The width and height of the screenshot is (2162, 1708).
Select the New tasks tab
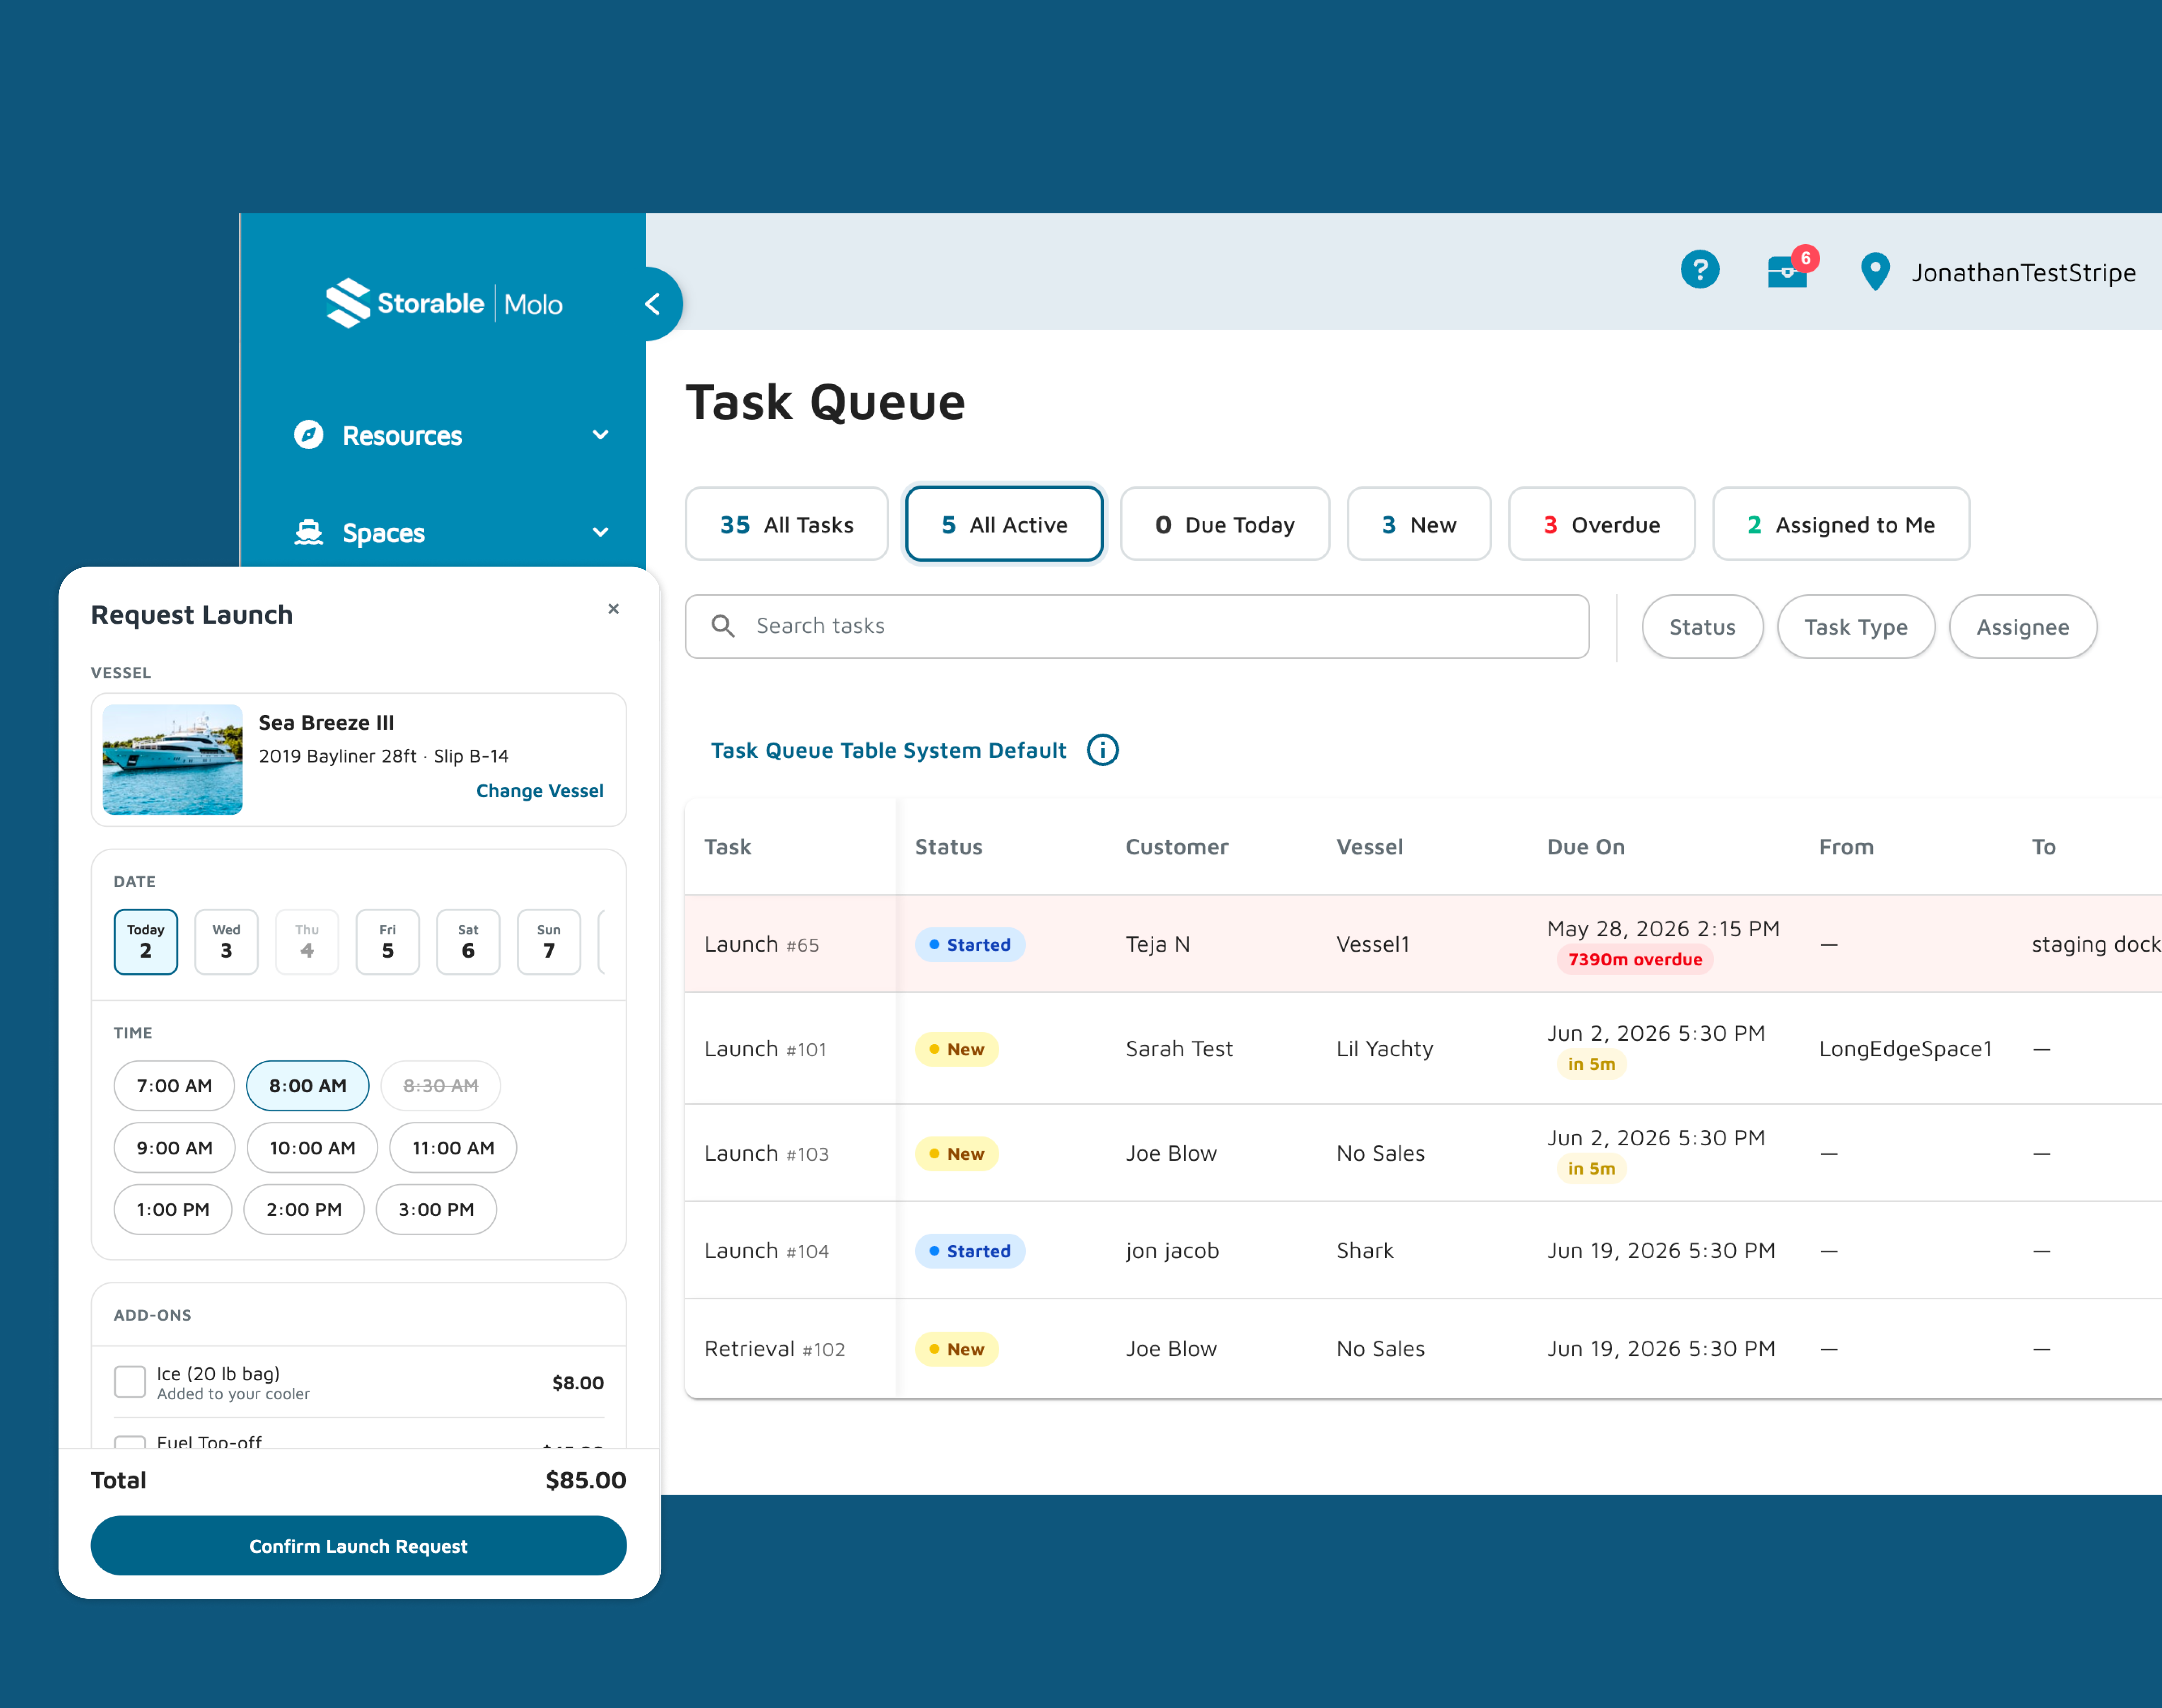(1419, 525)
